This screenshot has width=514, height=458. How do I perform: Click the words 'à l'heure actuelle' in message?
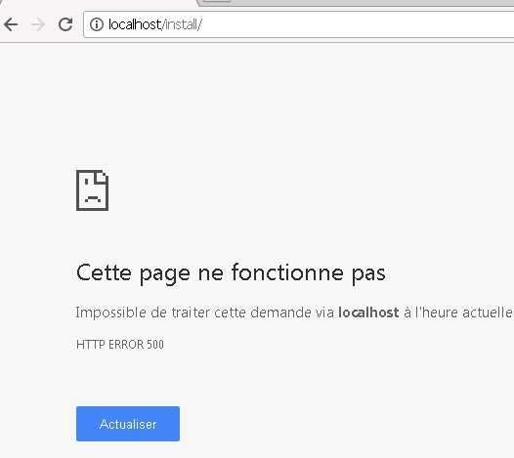(x=458, y=312)
